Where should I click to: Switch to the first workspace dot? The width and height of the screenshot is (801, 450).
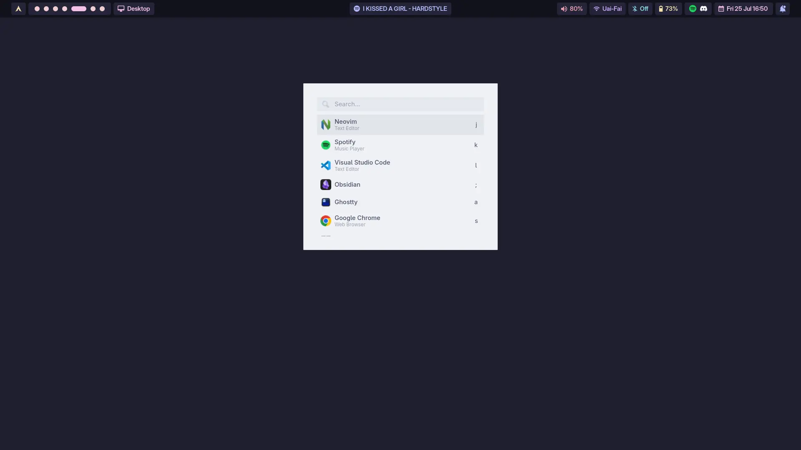[37, 9]
